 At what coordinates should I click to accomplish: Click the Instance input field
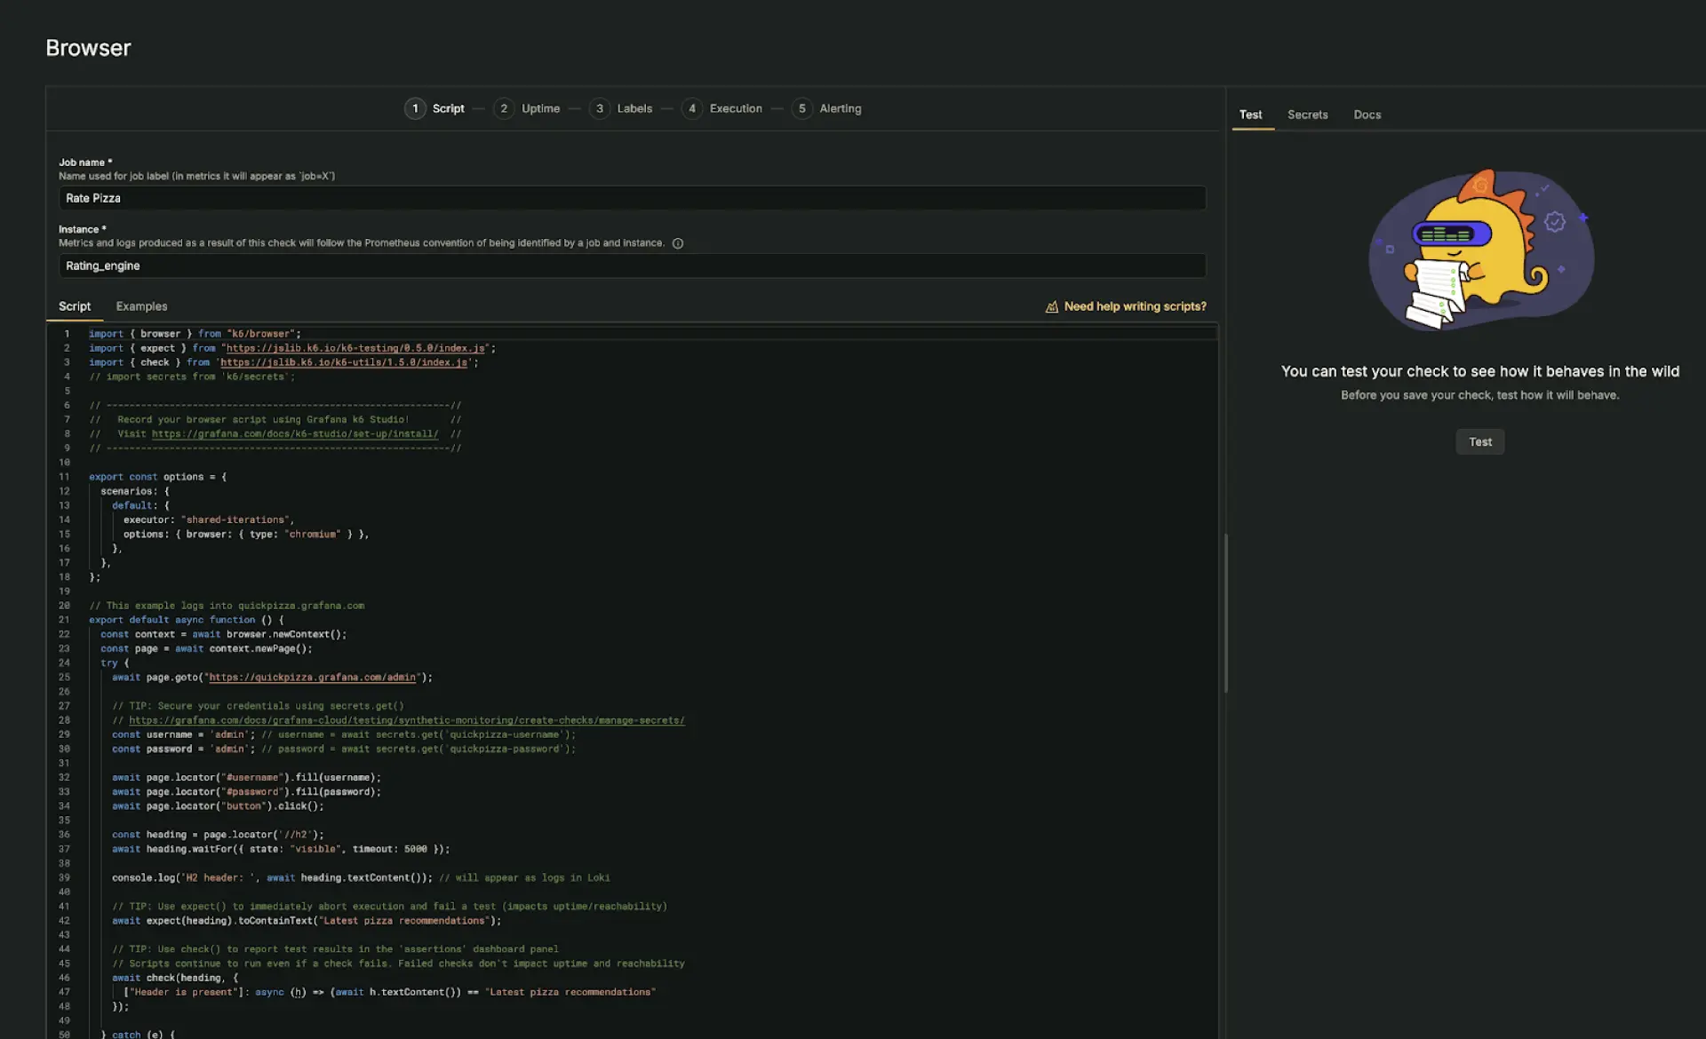click(x=633, y=266)
